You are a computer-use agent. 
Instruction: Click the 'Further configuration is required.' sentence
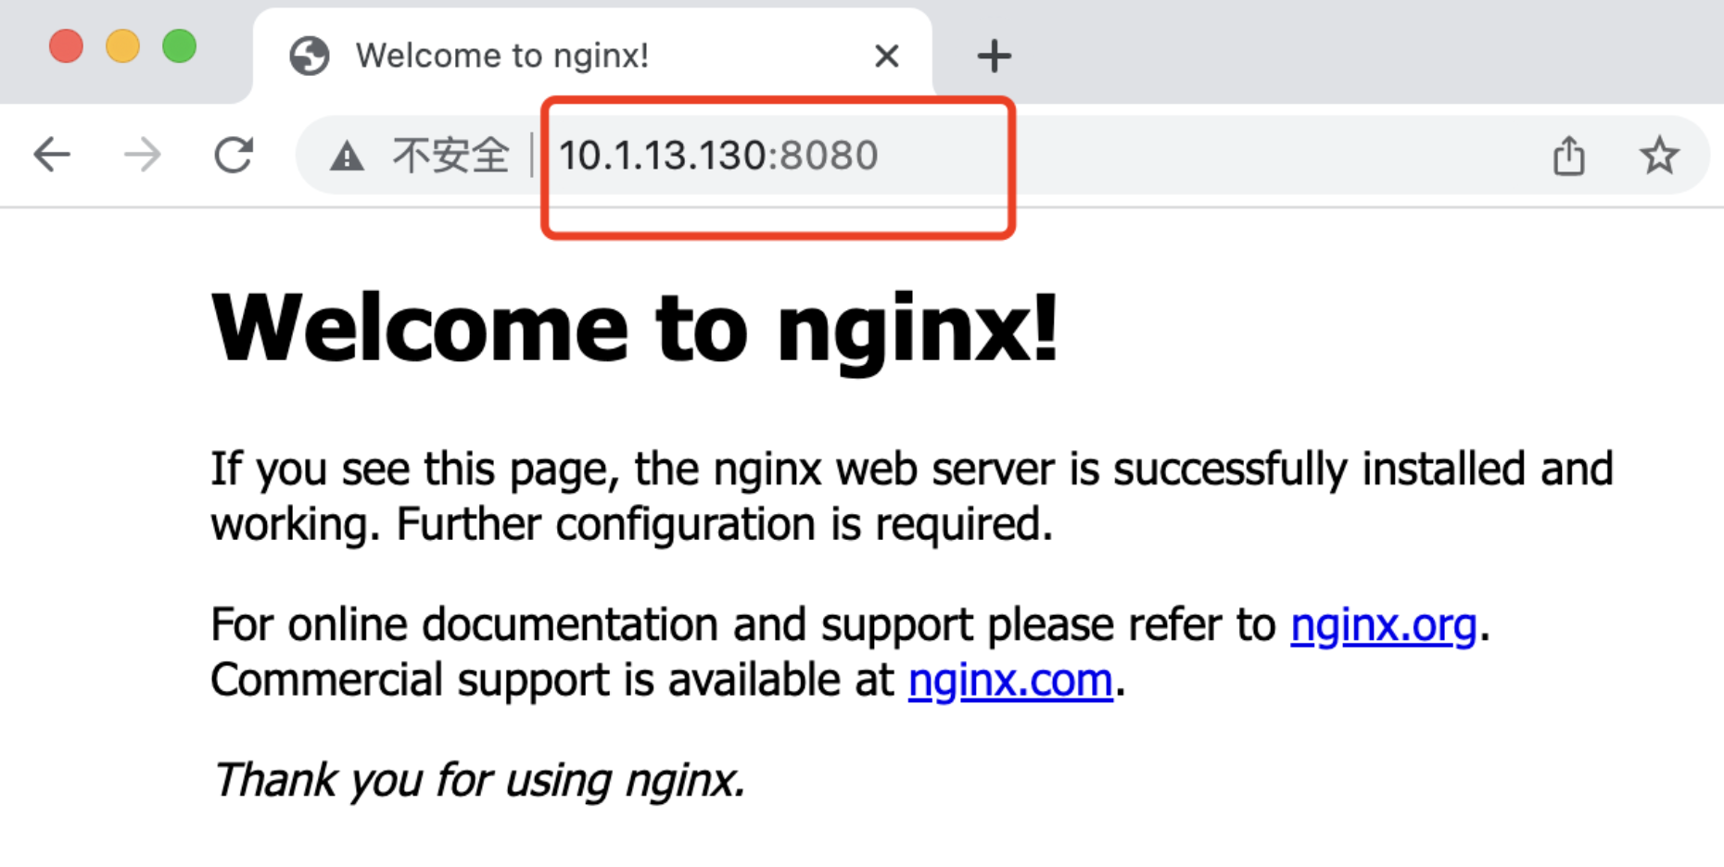coord(725,524)
